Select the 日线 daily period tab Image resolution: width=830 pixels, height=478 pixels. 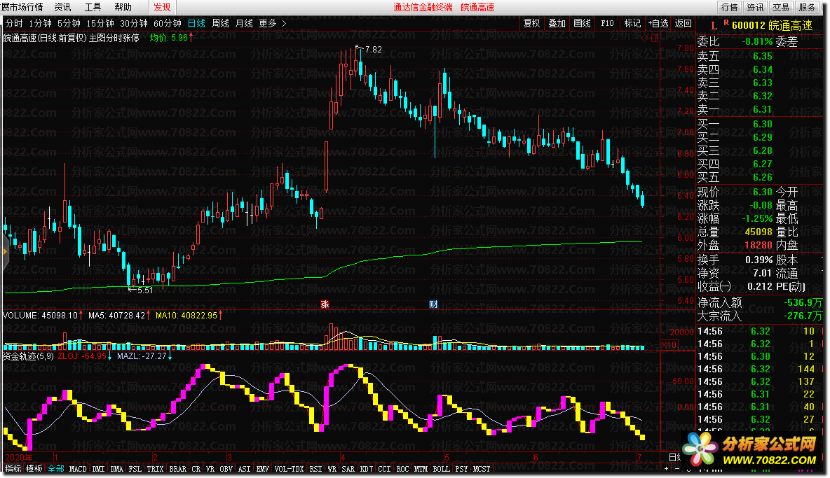(196, 23)
